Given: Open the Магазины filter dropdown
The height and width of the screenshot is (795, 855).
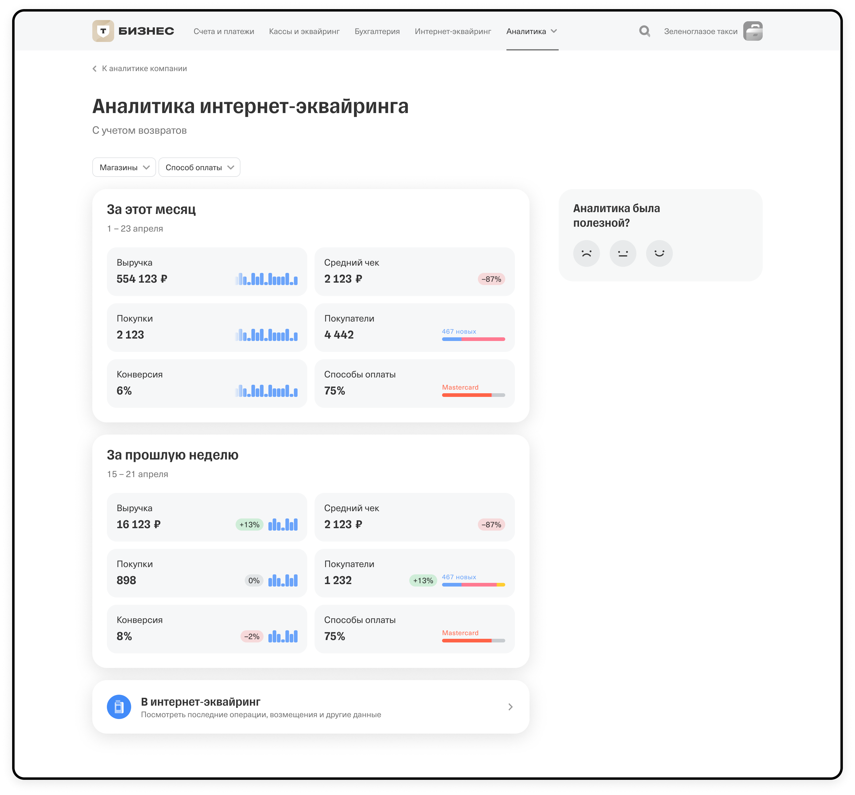Looking at the screenshot, I should click(x=124, y=167).
